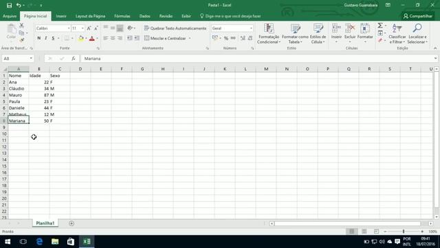Viewport: 440px width, 248px height.
Task: Decrease cell indent
Action: 130,39
